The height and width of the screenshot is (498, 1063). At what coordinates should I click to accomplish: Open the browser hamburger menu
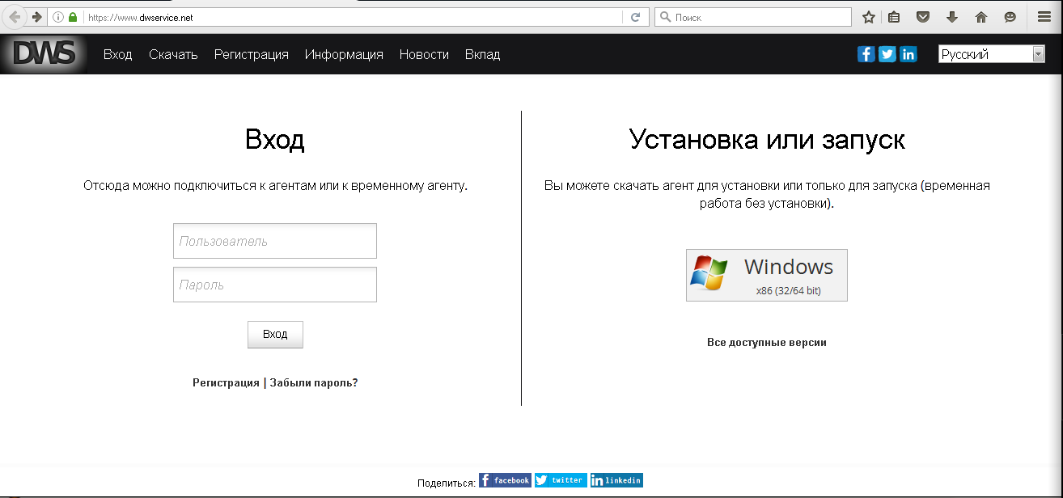point(1044,17)
